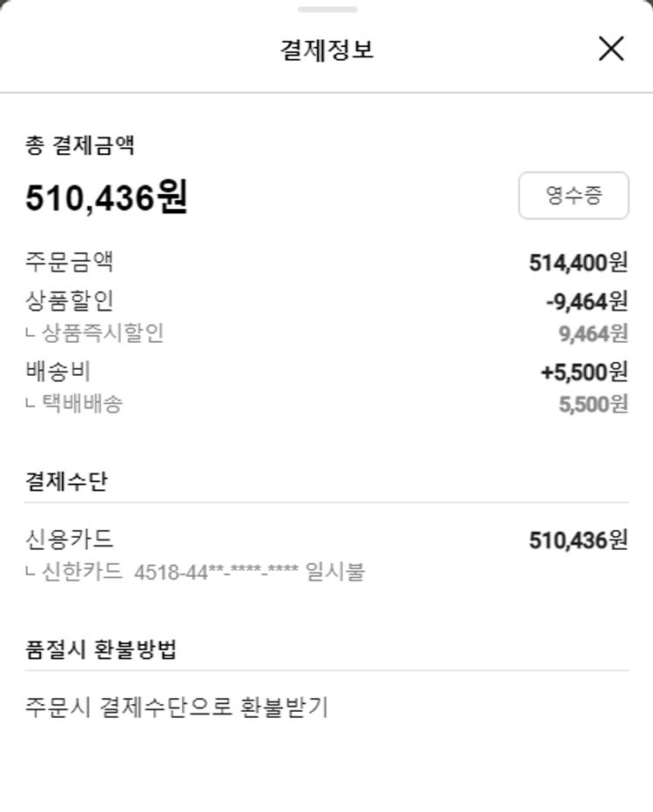
Task: Select the +5,500원 shipping amount
Action: click(x=583, y=372)
